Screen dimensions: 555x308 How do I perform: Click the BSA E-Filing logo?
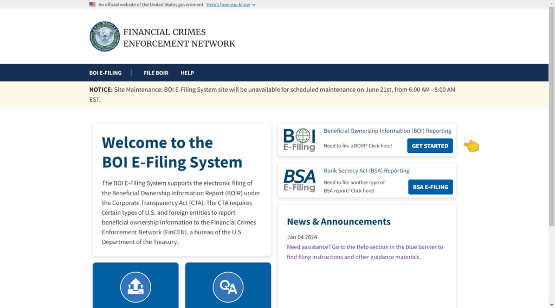(299, 180)
